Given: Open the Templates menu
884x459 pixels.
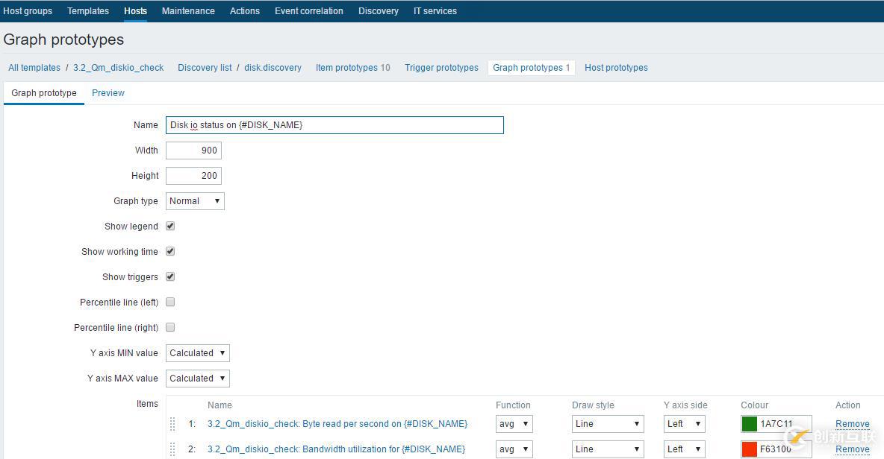Looking at the screenshot, I should click(x=88, y=11).
